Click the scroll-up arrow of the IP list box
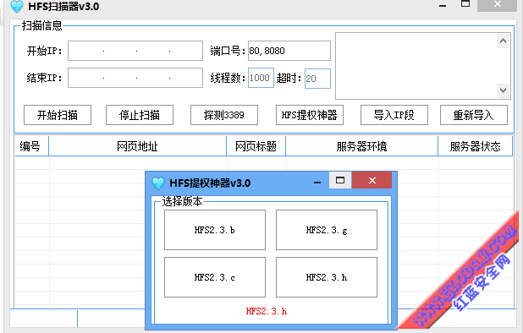 point(503,41)
